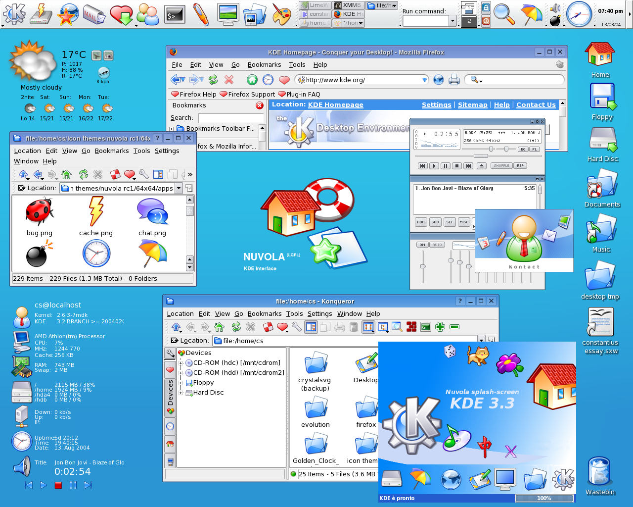Enable Shuffle mode in XMMS
This screenshot has height=507, width=633.
pos(501,165)
